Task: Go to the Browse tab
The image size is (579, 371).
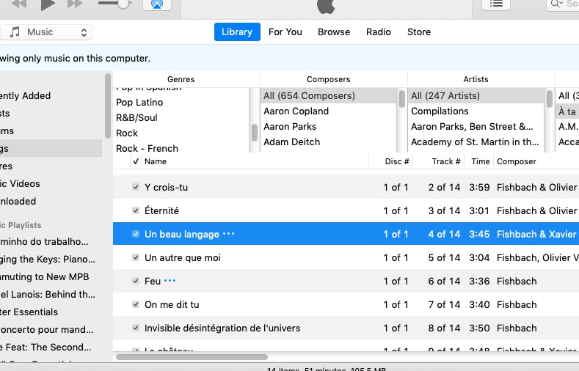Action: 334,32
